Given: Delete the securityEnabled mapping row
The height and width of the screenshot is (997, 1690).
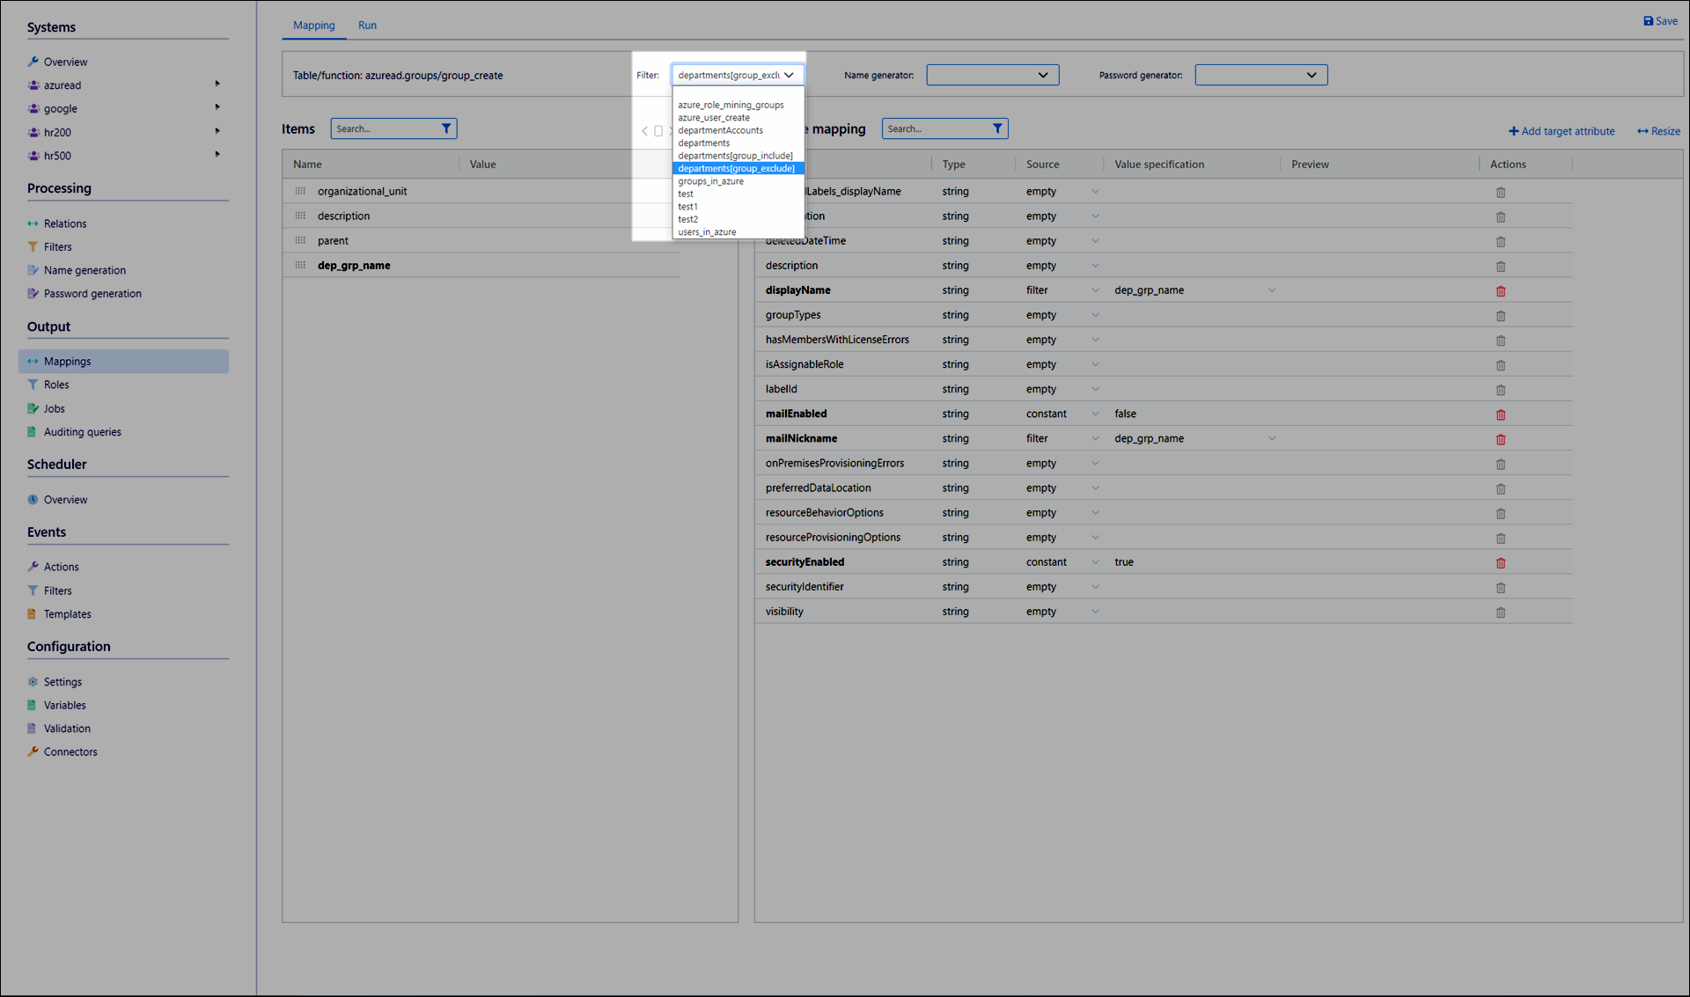Looking at the screenshot, I should point(1501,563).
